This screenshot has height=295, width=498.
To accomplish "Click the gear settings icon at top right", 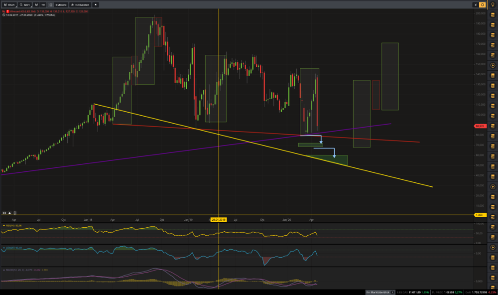I will 482,4.
